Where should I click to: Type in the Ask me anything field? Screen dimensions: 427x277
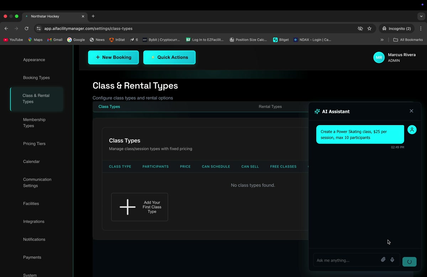point(346,260)
